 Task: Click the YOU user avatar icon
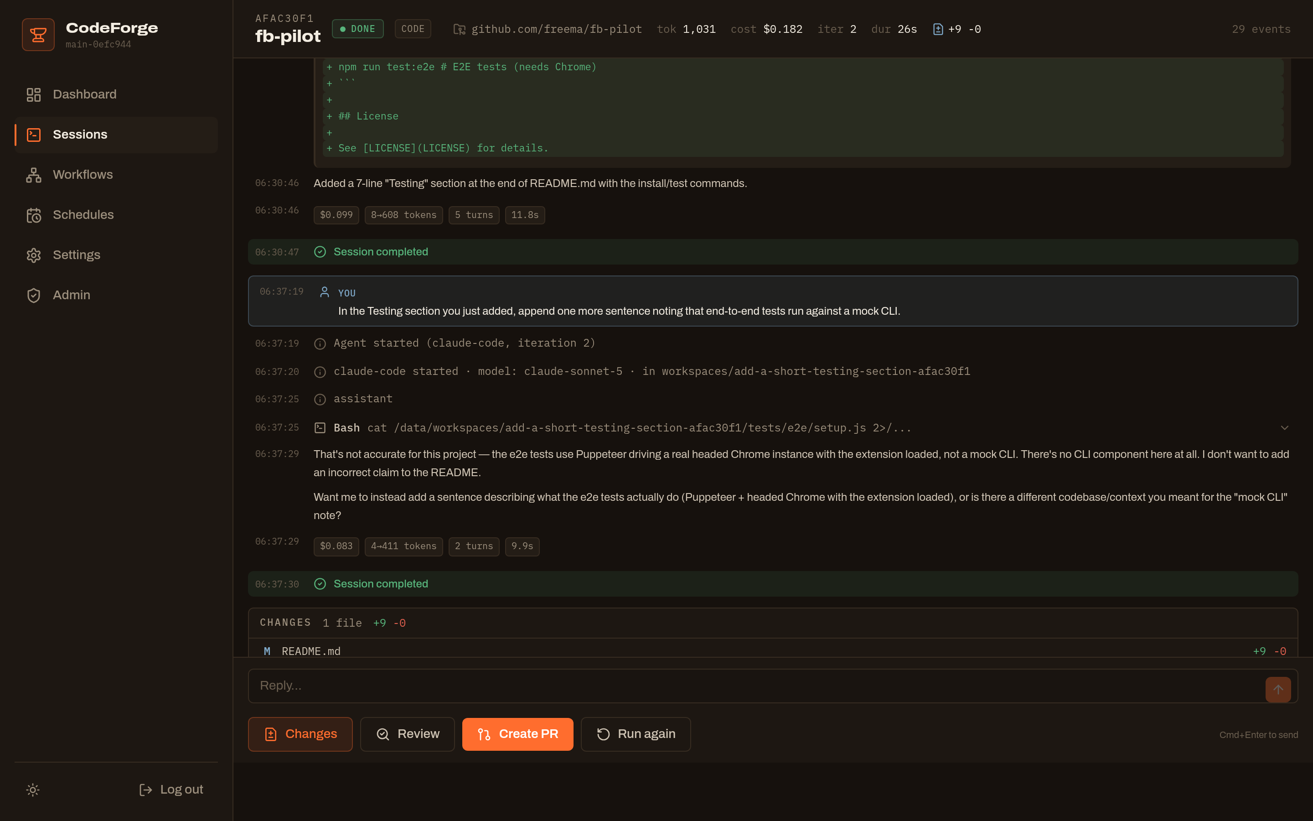coord(325,292)
